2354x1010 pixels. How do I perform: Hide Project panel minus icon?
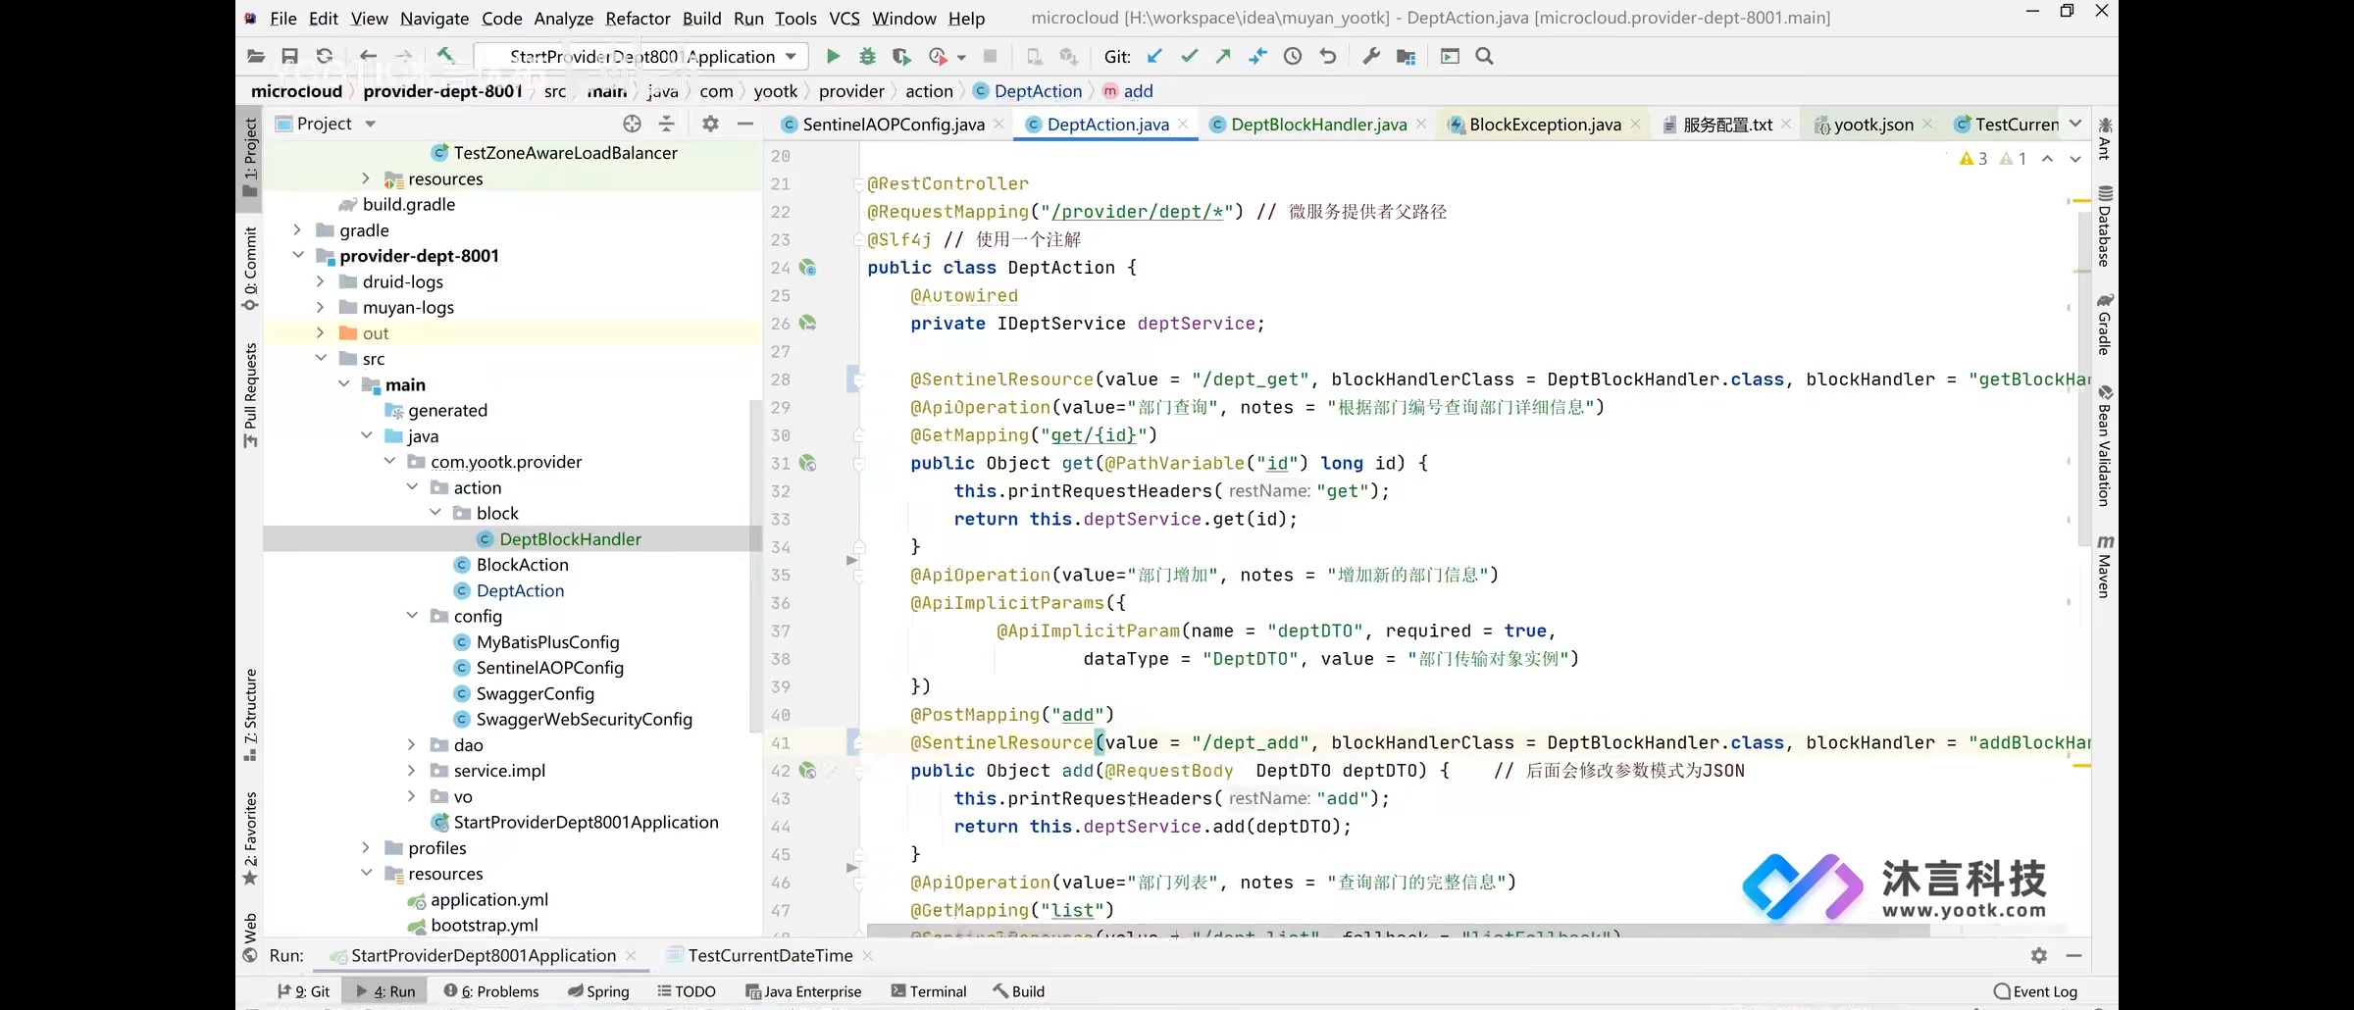(745, 124)
